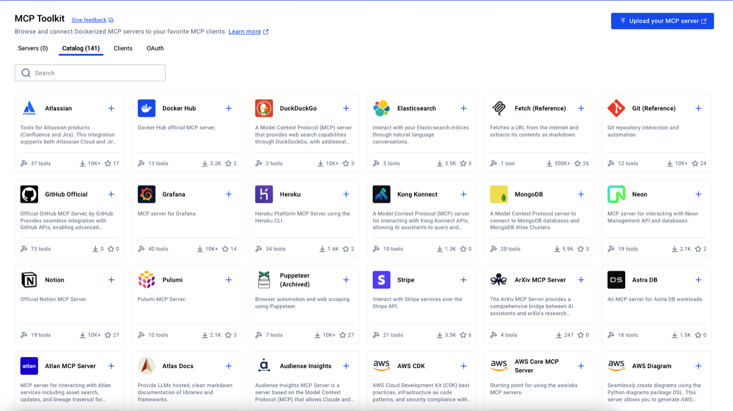Screen dimensions: 733x411
Task: Click the Elasticsearch colorful logo
Action: coord(382,108)
